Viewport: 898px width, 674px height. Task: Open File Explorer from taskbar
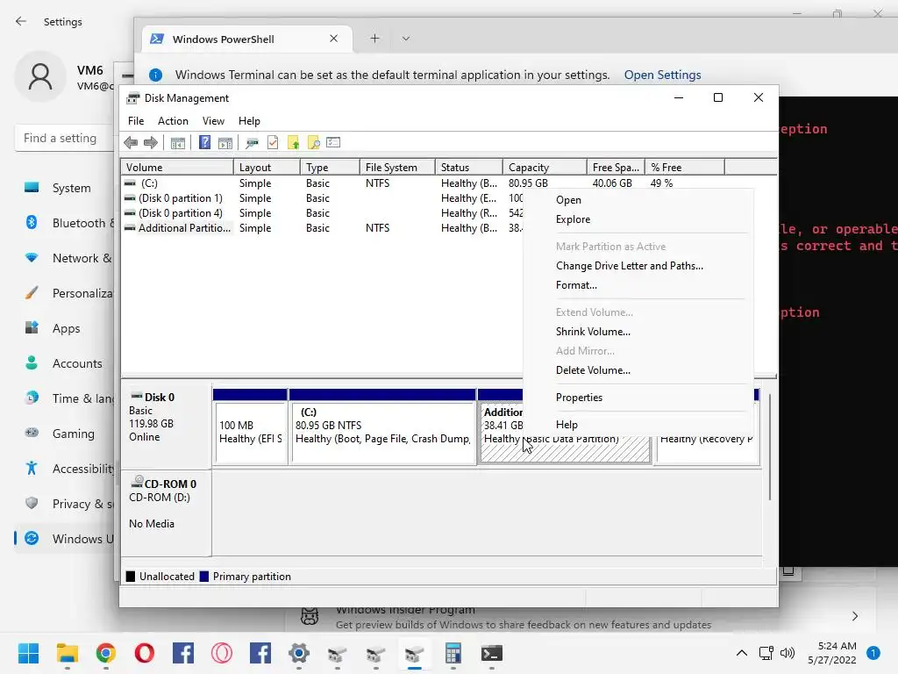coord(67,653)
